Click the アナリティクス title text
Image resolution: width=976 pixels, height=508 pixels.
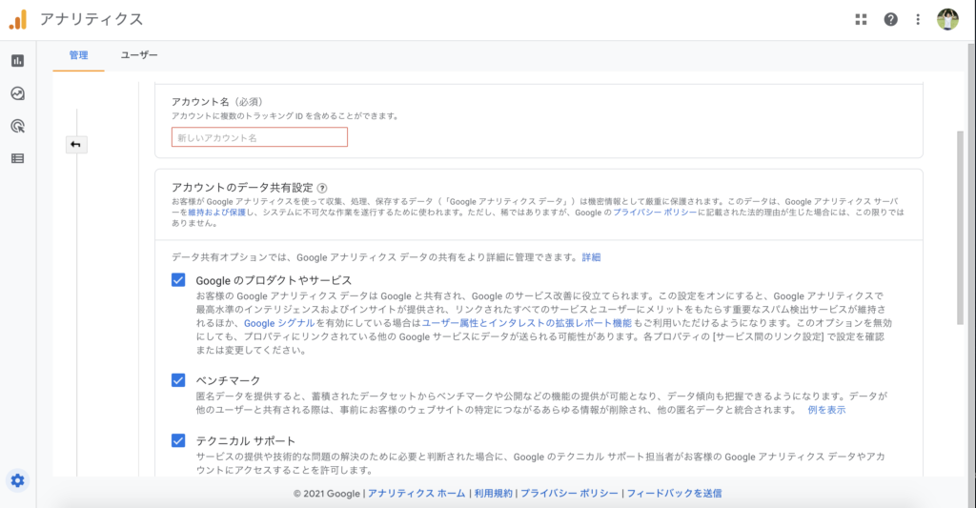pos(91,19)
